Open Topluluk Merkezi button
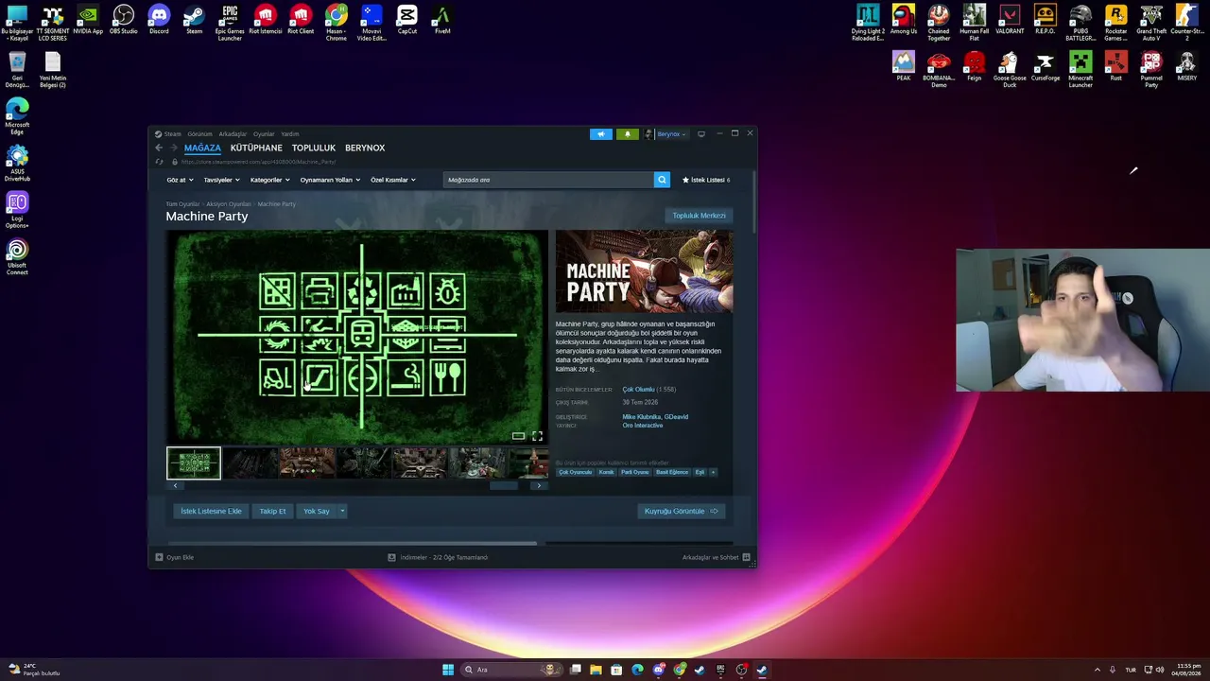 [x=700, y=216]
